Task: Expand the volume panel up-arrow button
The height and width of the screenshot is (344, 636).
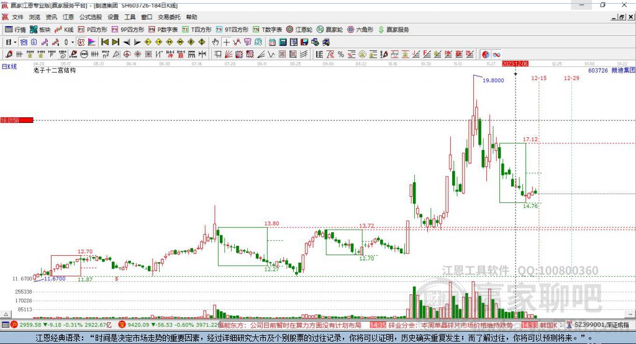Action: pos(6,314)
